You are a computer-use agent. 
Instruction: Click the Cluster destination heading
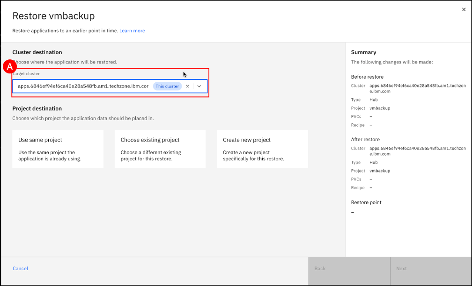click(x=37, y=52)
